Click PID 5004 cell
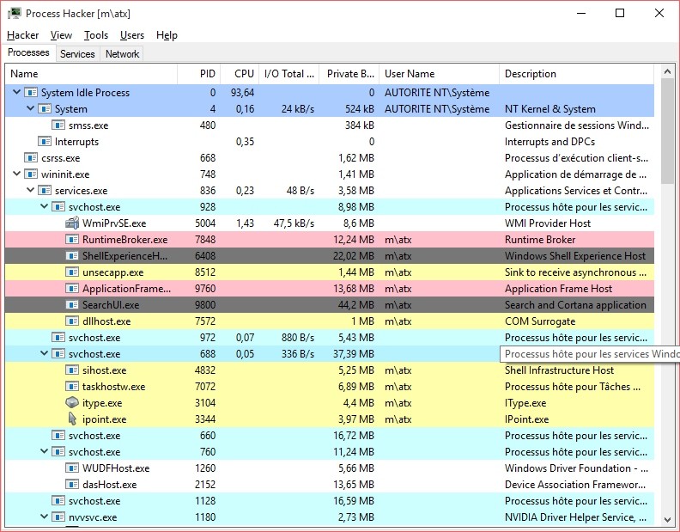Screen dimensions: 680x532 [205, 223]
